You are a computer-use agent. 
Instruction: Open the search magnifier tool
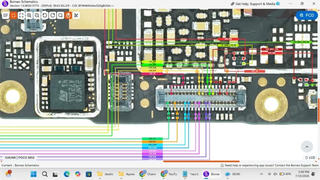pyautogui.click(x=60, y=15)
